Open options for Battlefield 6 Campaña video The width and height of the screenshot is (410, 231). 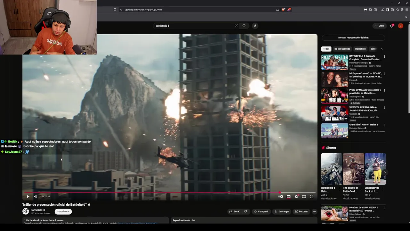click(x=384, y=57)
